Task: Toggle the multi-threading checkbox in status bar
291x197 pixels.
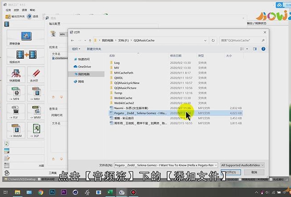Action: (39, 179)
